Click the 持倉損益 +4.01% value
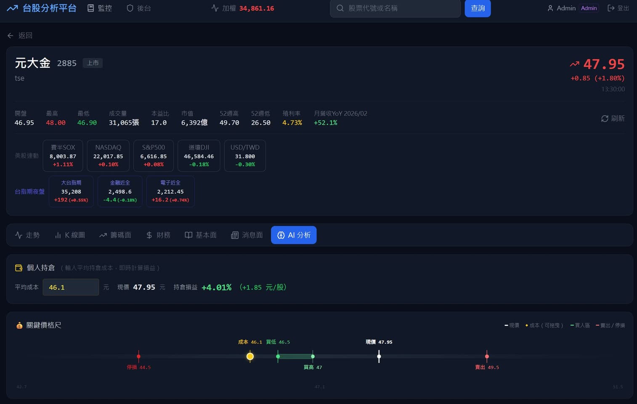This screenshot has width=637, height=404. 216,287
